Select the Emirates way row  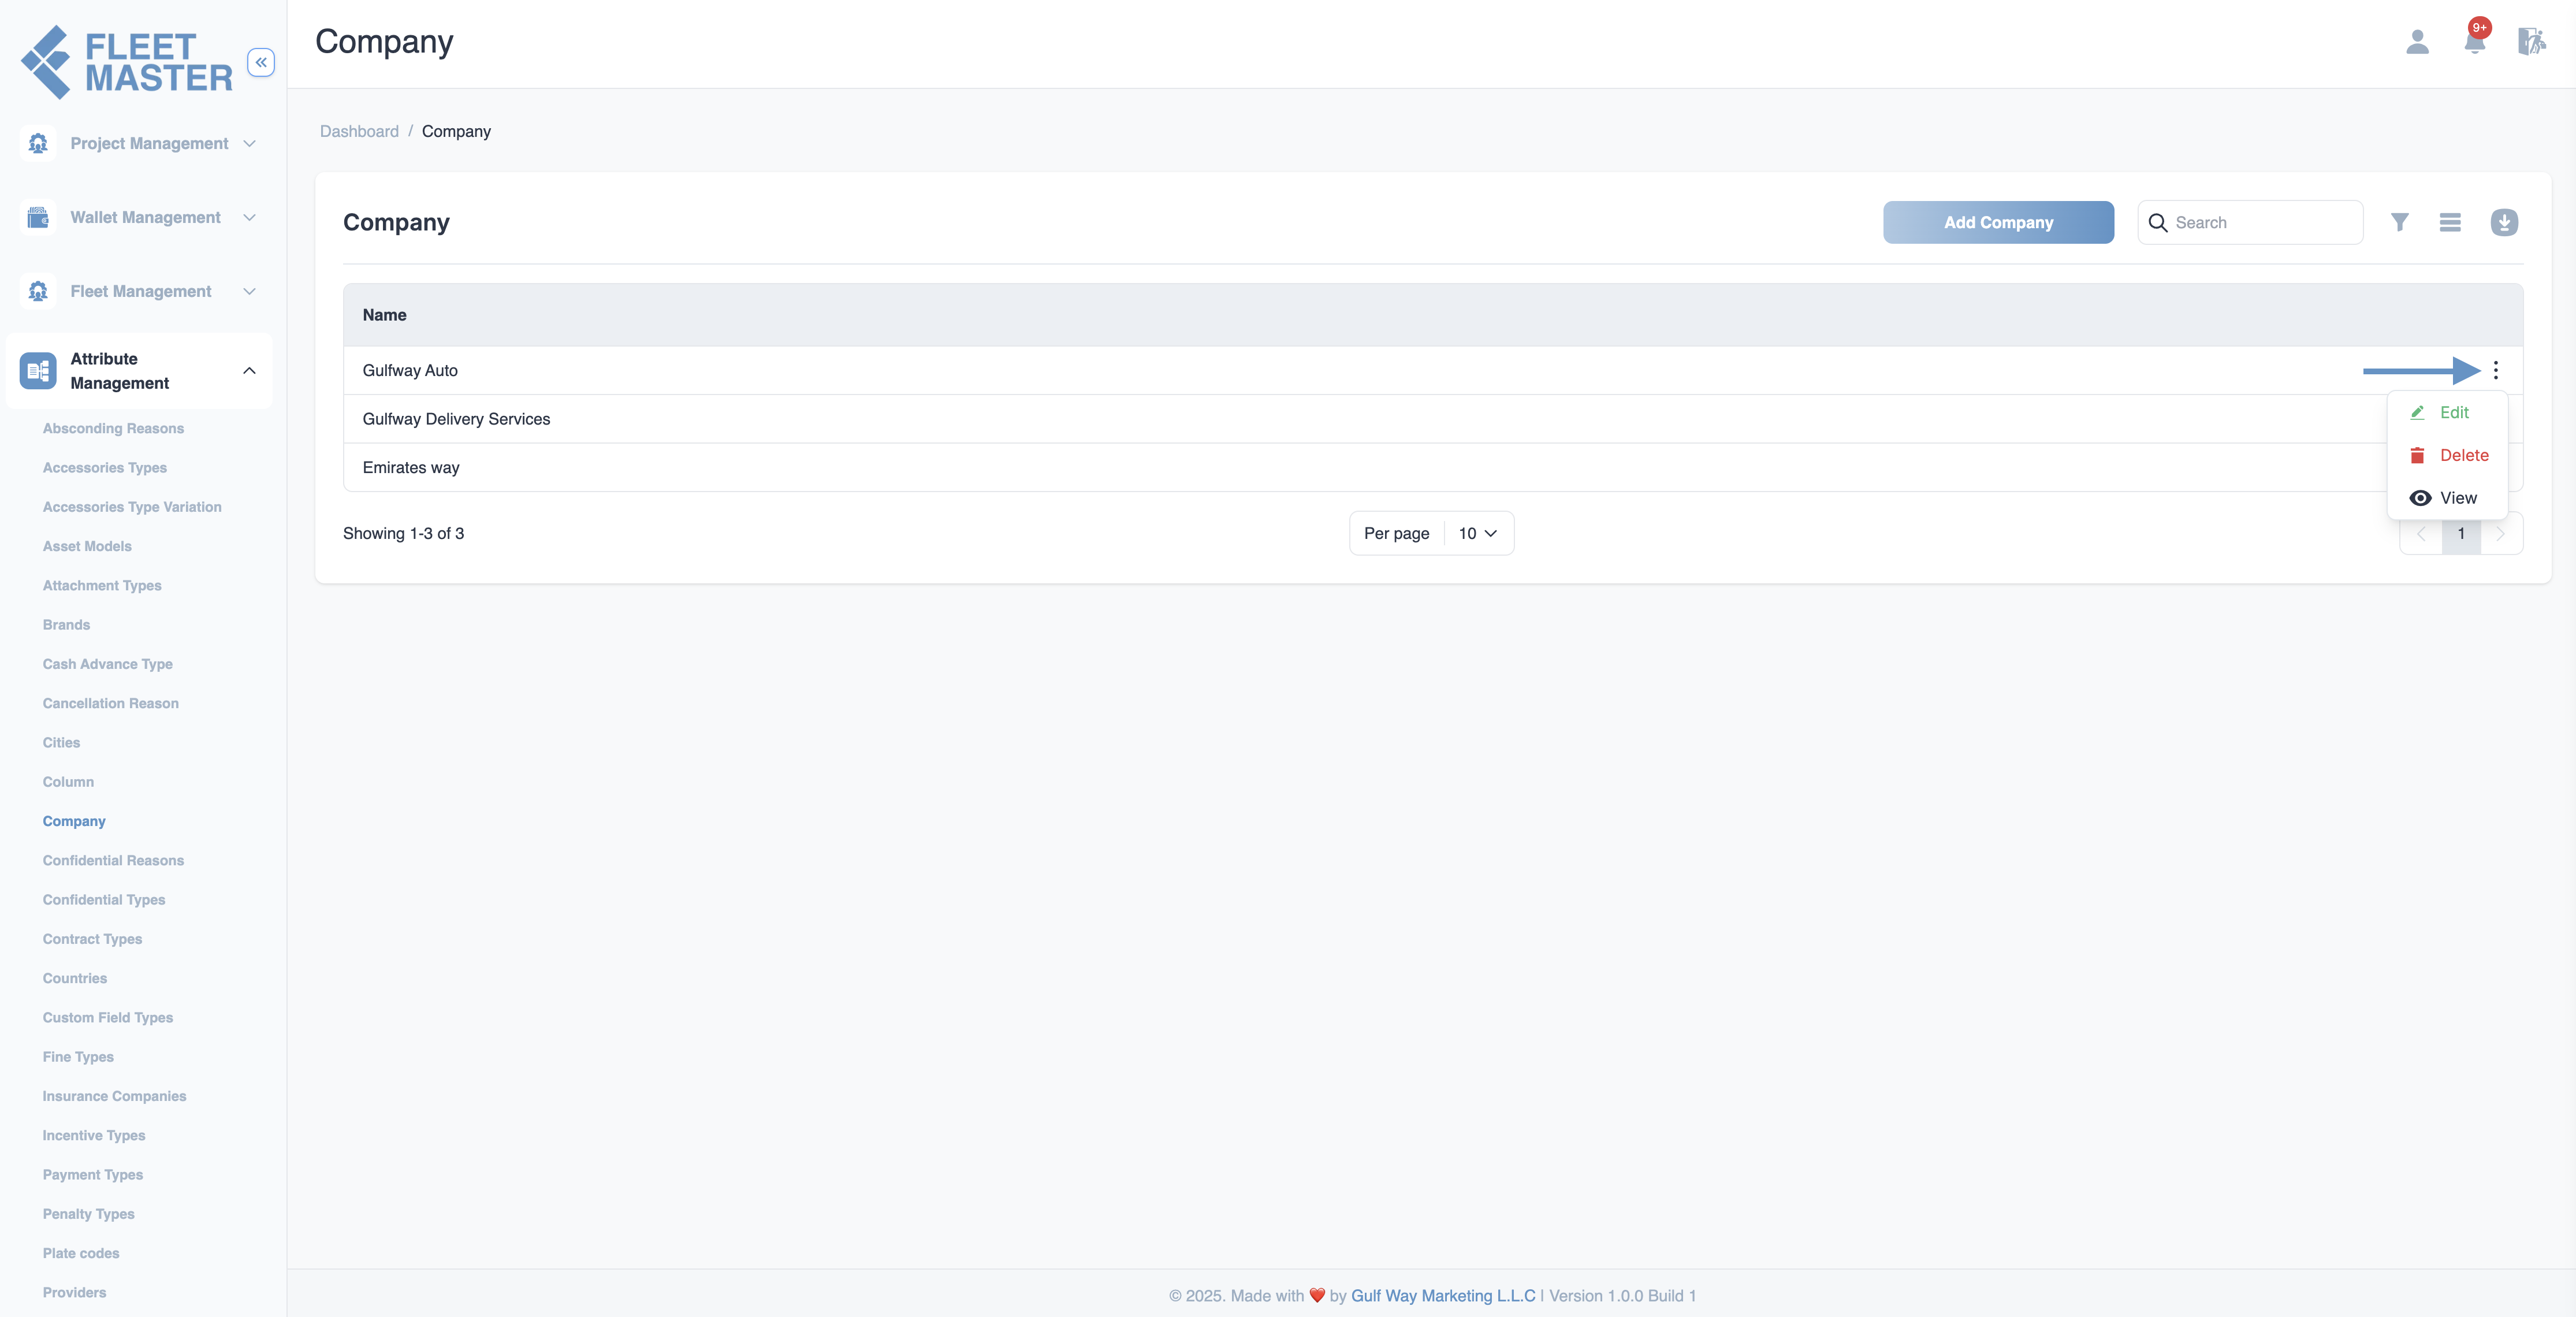click(x=1433, y=467)
